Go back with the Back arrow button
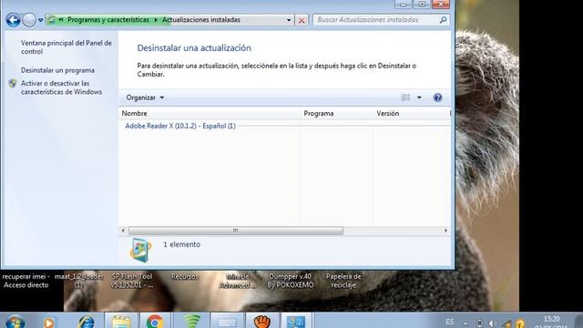 coord(13,20)
